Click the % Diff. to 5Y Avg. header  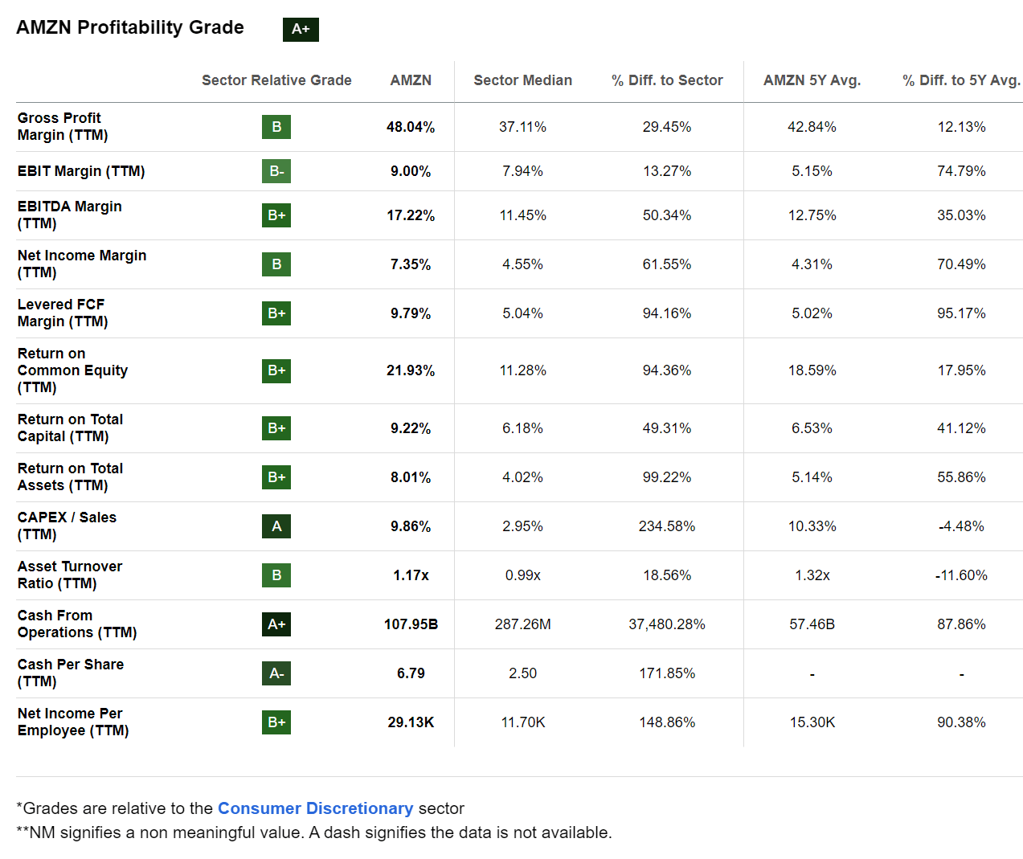click(x=961, y=80)
